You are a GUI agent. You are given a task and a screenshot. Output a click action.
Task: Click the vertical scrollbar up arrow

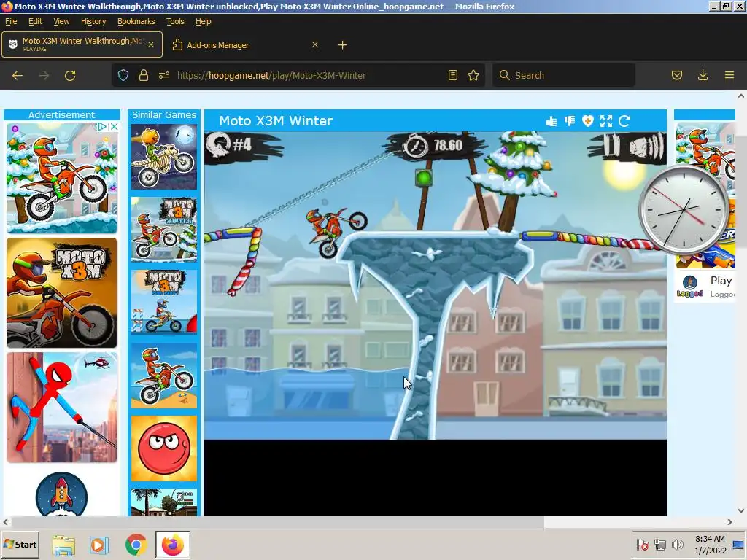point(741,96)
